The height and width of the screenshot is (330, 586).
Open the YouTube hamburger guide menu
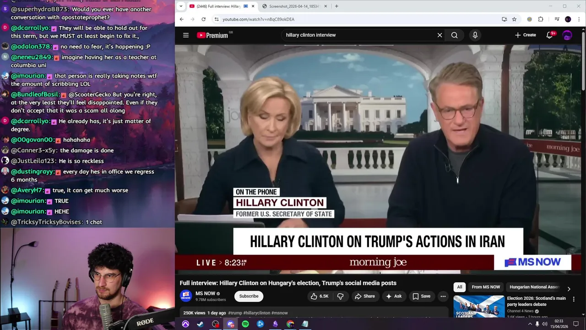coord(186,35)
